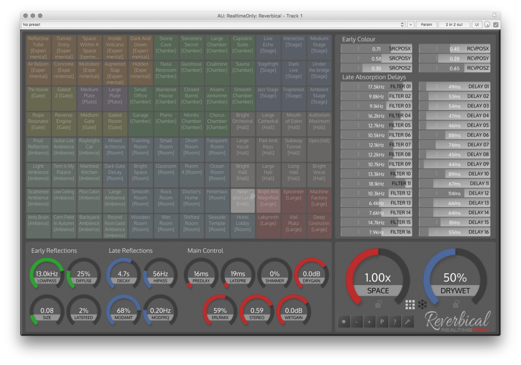The width and height of the screenshot is (521, 365).
Task: Click the small wet mix knob in header
Action: [487, 25]
